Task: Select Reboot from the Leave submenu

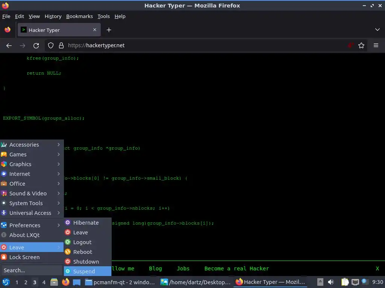Action: coord(88,252)
